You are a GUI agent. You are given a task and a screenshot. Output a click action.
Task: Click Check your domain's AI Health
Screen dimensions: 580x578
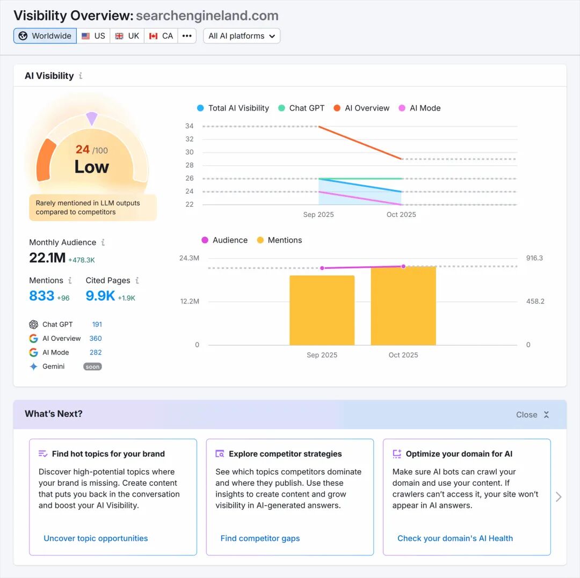coord(455,538)
